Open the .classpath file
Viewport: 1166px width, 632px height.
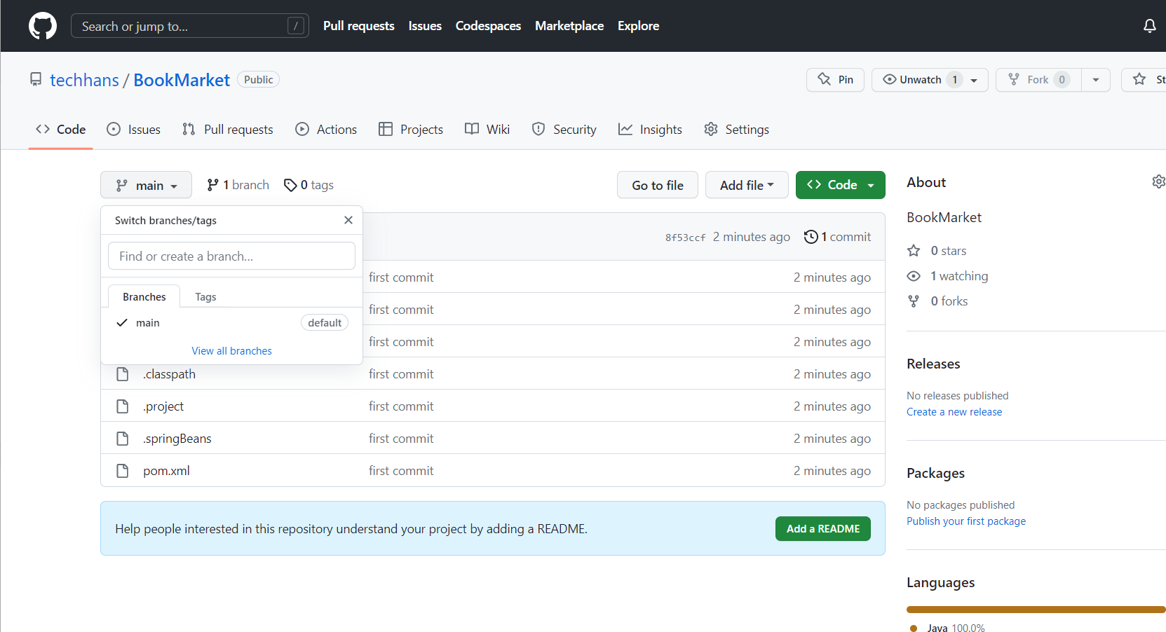tap(169, 374)
